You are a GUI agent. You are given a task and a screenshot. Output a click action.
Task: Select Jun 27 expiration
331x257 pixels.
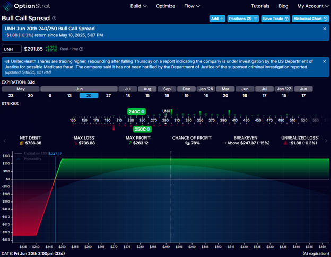point(108,96)
